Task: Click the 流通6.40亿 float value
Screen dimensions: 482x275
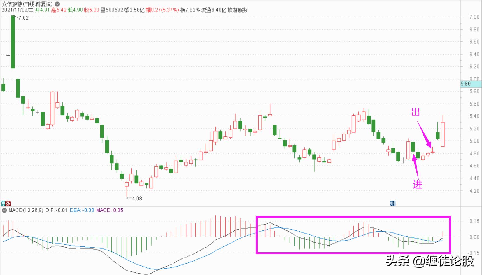Action: coord(214,10)
